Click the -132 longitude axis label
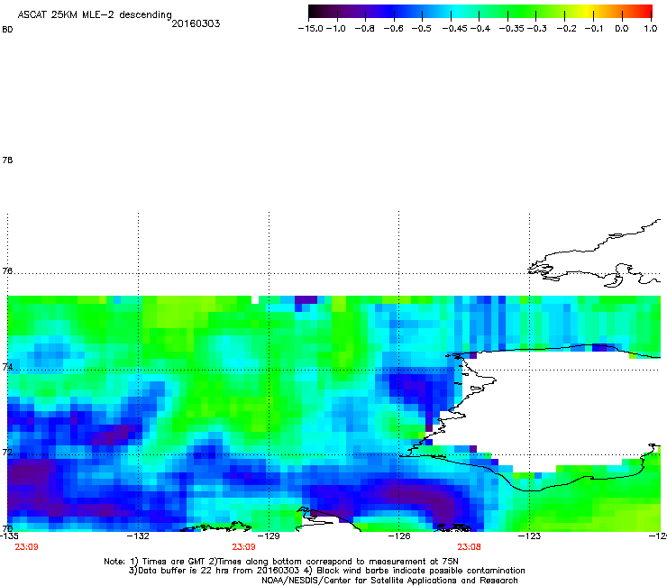This screenshot has width=667, height=586. 138,536
